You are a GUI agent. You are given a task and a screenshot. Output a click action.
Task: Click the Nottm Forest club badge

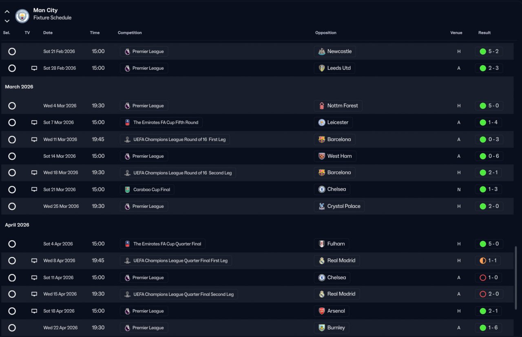tap(322, 106)
